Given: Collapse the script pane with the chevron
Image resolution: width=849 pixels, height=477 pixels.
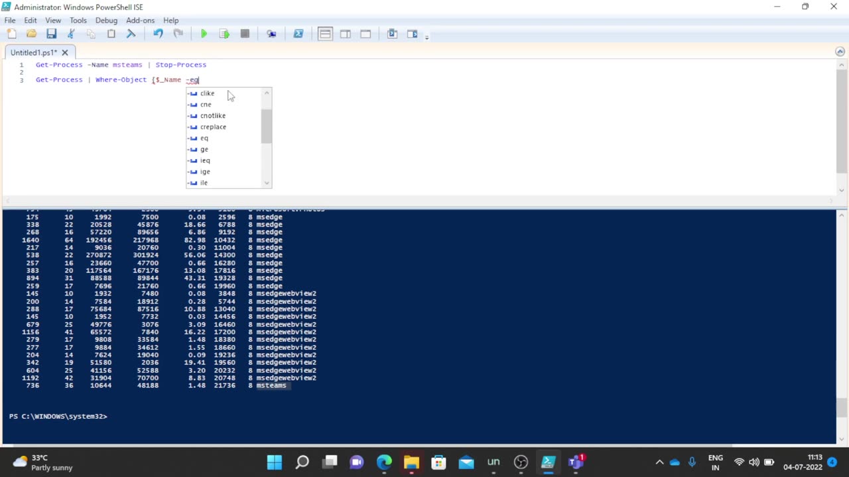Looking at the screenshot, I should click(x=840, y=52).
